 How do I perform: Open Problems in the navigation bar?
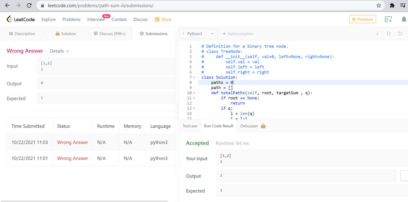coord(71,19)
